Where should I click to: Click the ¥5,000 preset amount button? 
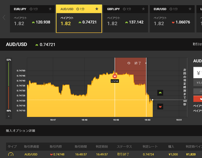point(198,83)
